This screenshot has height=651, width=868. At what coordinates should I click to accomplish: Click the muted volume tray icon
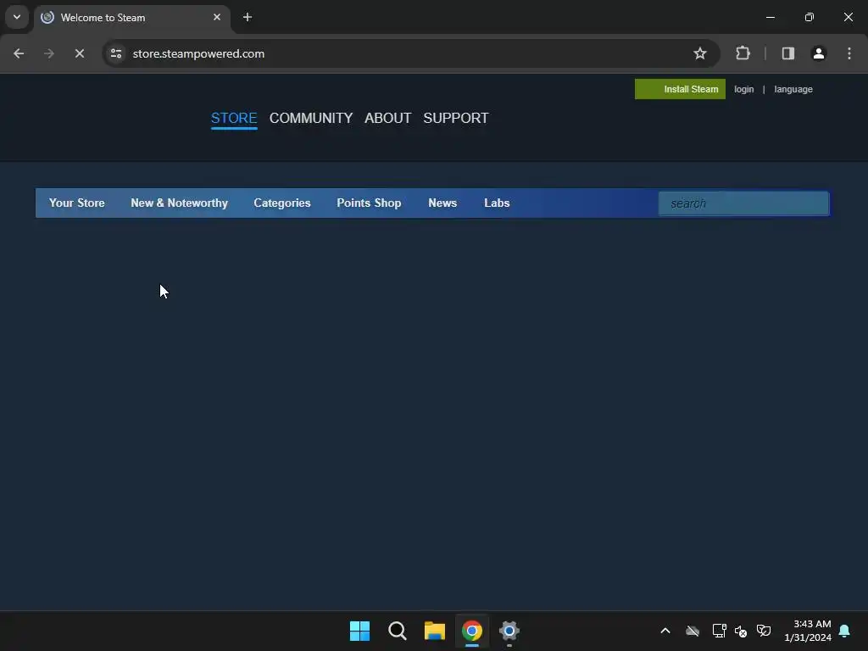(x=741, y=631)
